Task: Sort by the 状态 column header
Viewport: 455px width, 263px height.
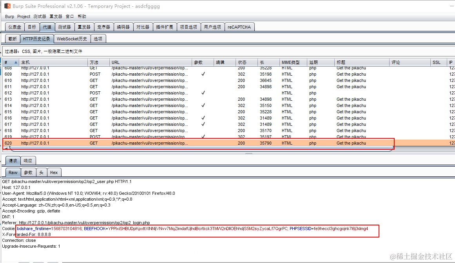Action: click(247, 62)
